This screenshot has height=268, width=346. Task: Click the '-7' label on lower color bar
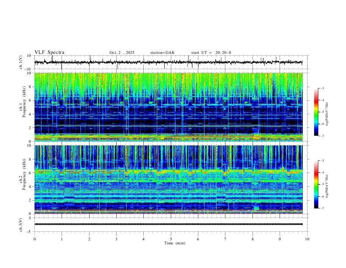pyautogui.click(x=322, y=208)
